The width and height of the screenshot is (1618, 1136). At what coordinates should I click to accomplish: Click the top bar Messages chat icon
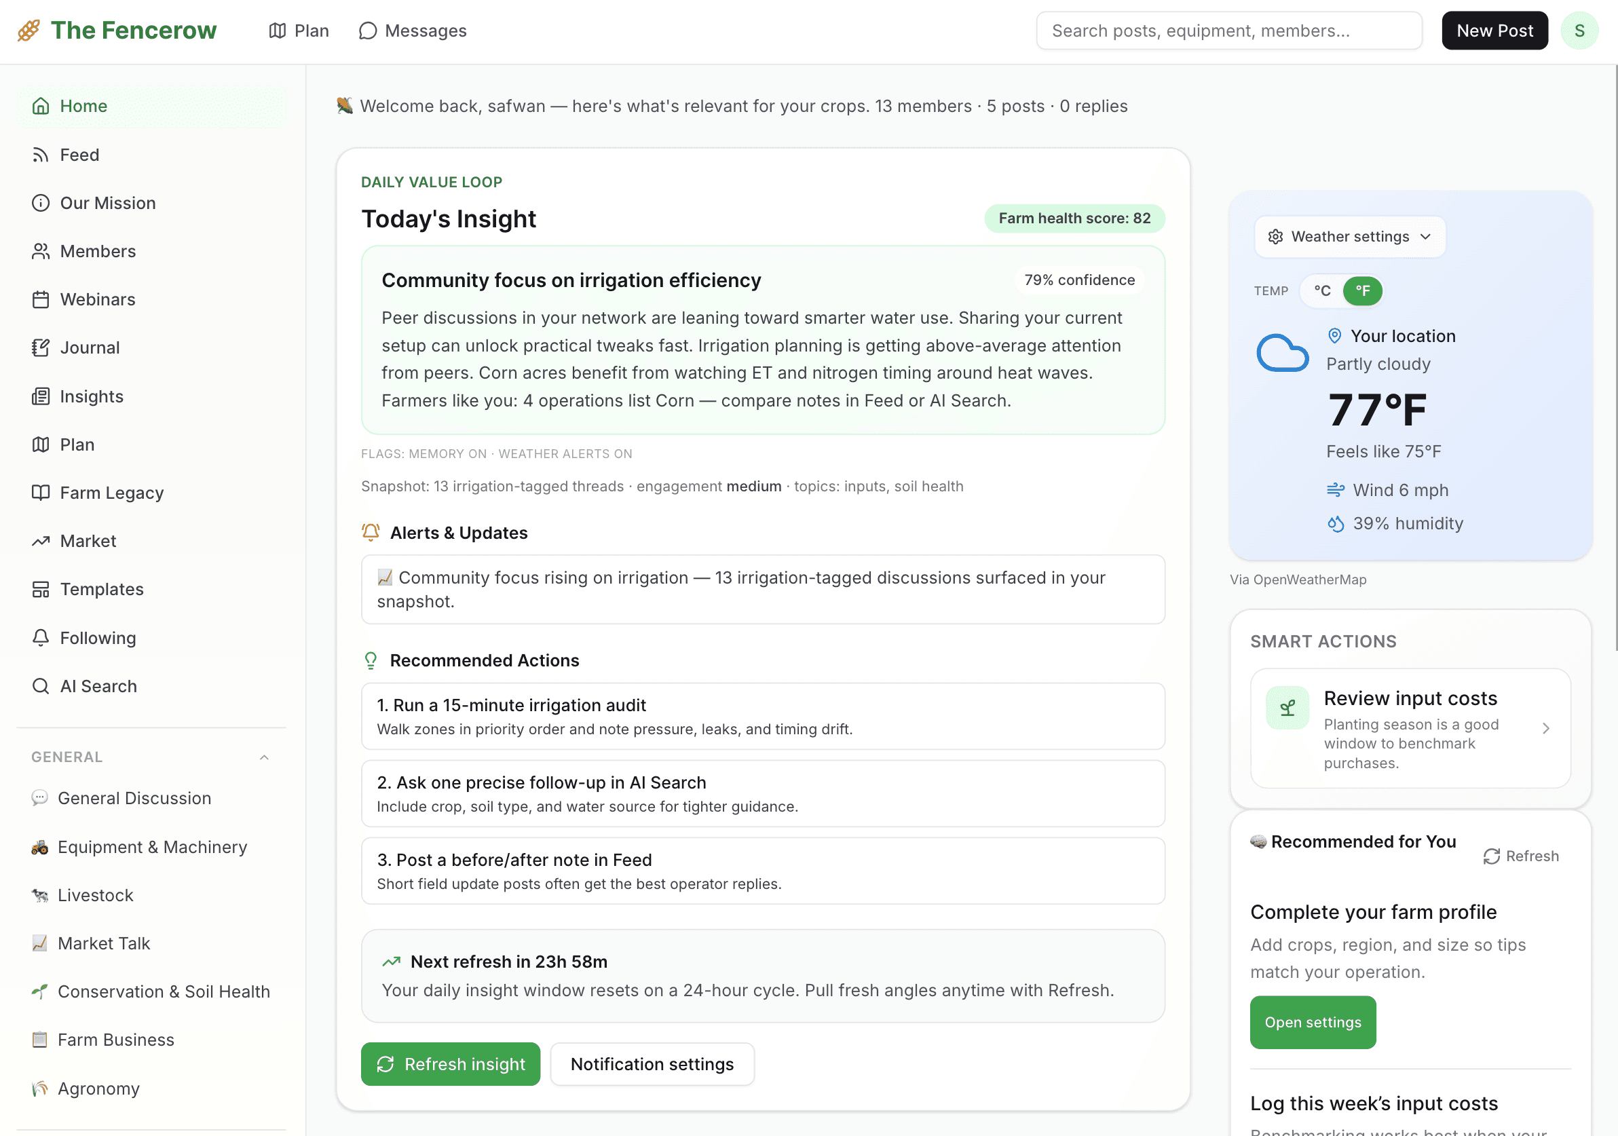pos(367,31)
